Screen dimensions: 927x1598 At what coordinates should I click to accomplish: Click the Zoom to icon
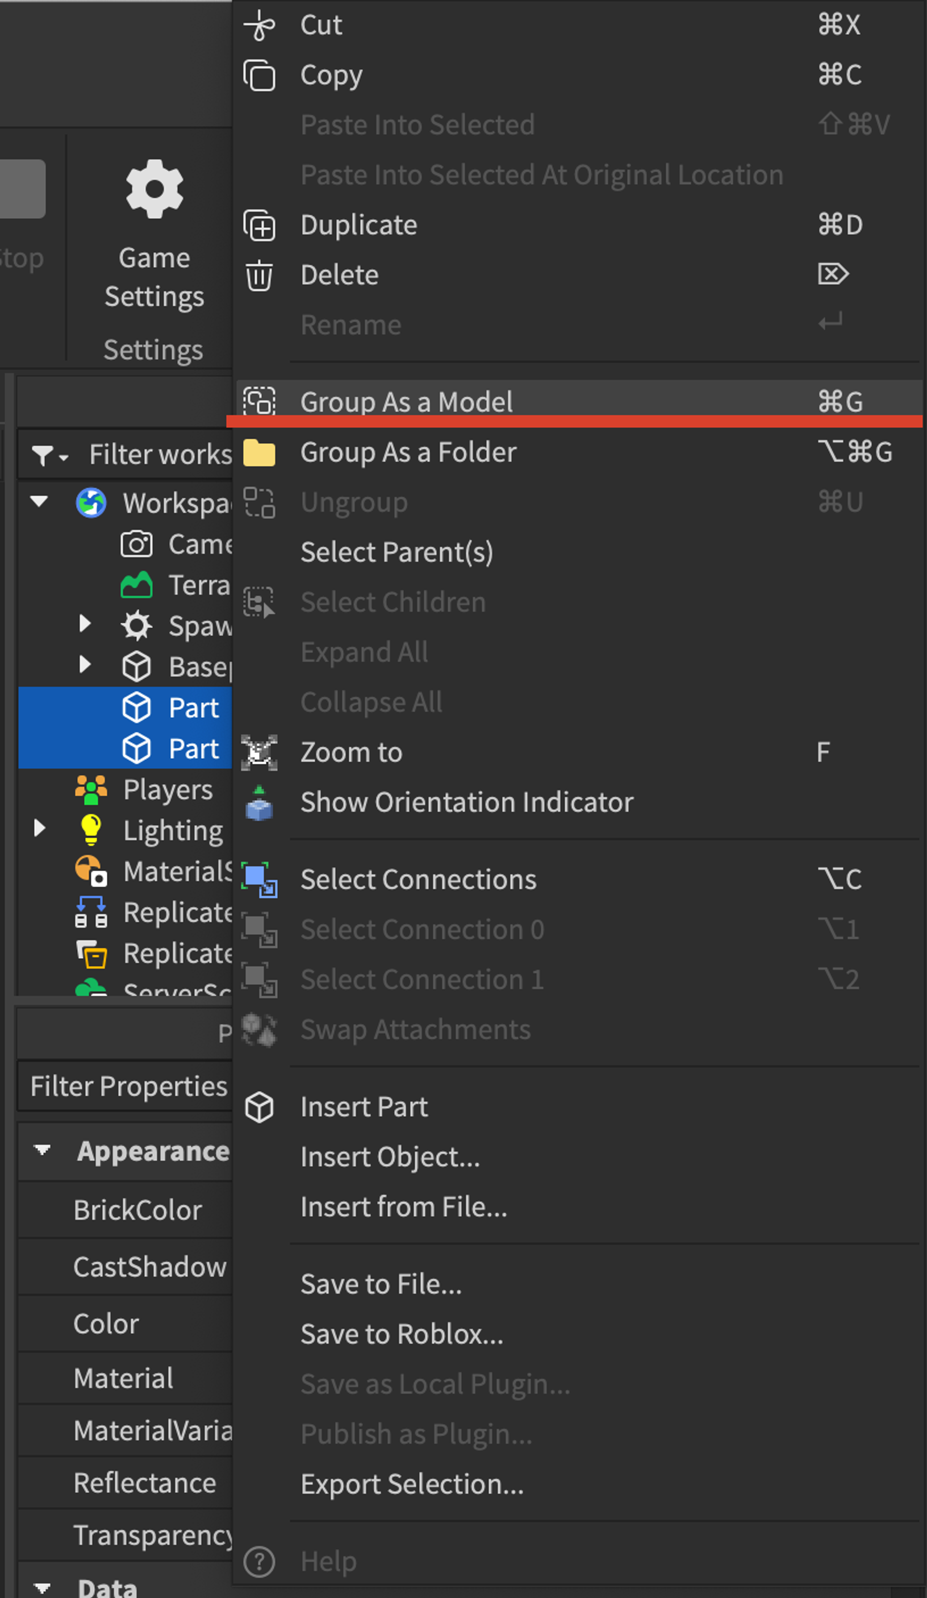click(x=259, y=753)
